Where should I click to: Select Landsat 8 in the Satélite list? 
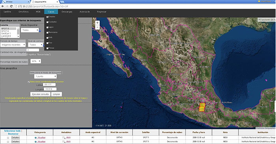click(8, 36)
